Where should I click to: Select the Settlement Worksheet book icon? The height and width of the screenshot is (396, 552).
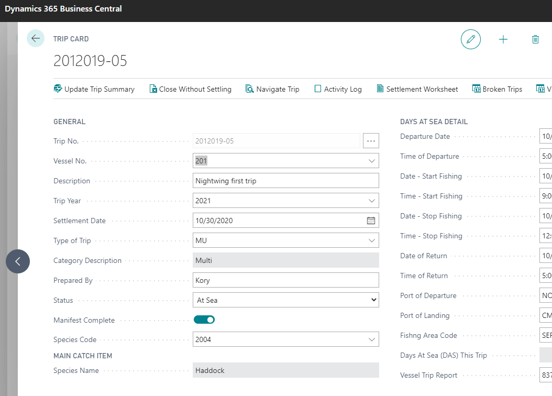point(380,89)
